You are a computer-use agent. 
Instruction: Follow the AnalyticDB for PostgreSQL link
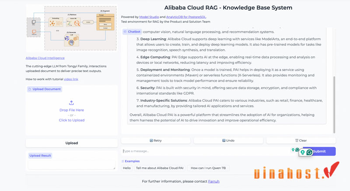[186, 17]
